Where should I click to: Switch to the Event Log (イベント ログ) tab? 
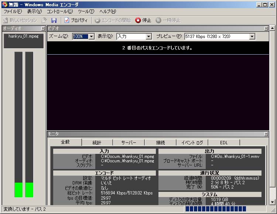(x=192, y=142)
